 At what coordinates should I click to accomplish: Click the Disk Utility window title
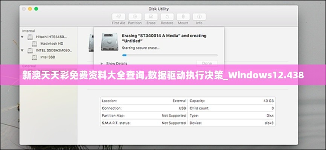158,9
